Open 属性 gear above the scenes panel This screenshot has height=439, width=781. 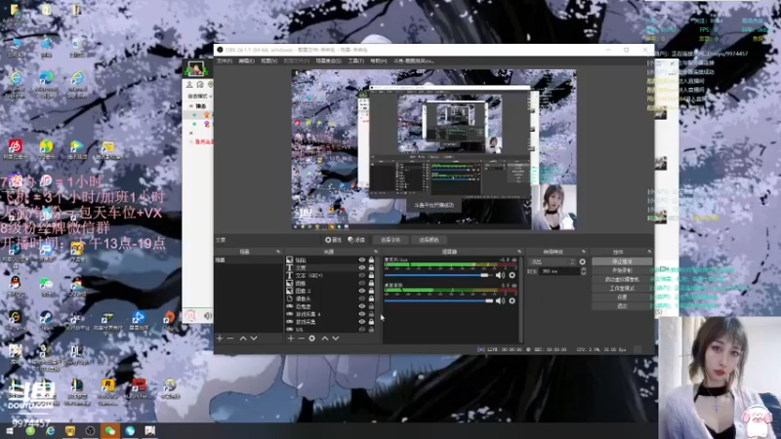point(333,240)
